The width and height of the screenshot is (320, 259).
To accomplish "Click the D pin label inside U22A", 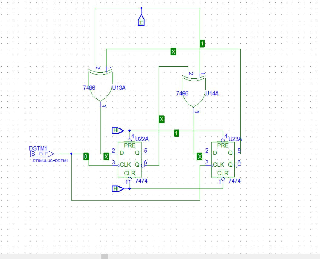I will click(x=122, y=153).
